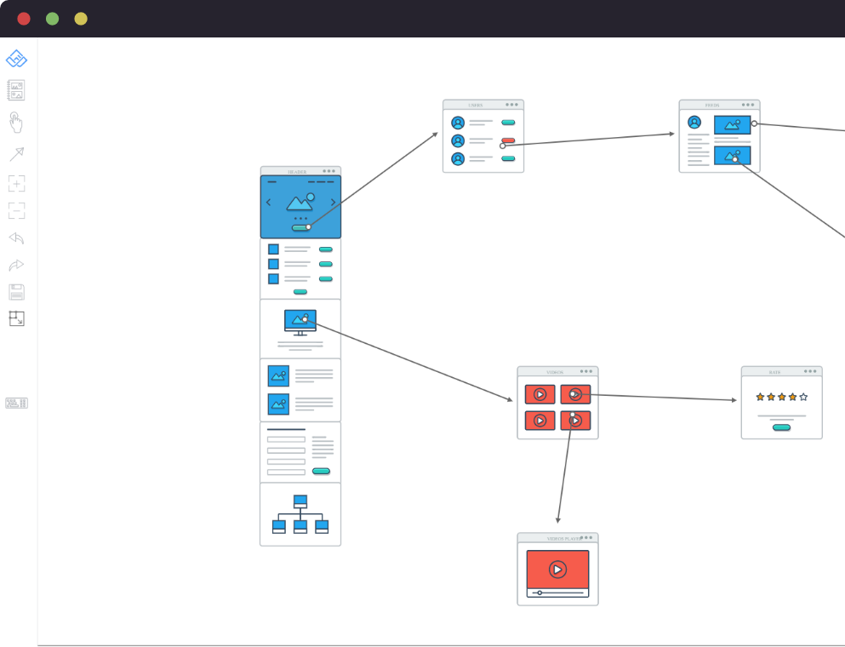Open the Users card three-dot menu
Screen dimensions: 845x647
(511, 105)
